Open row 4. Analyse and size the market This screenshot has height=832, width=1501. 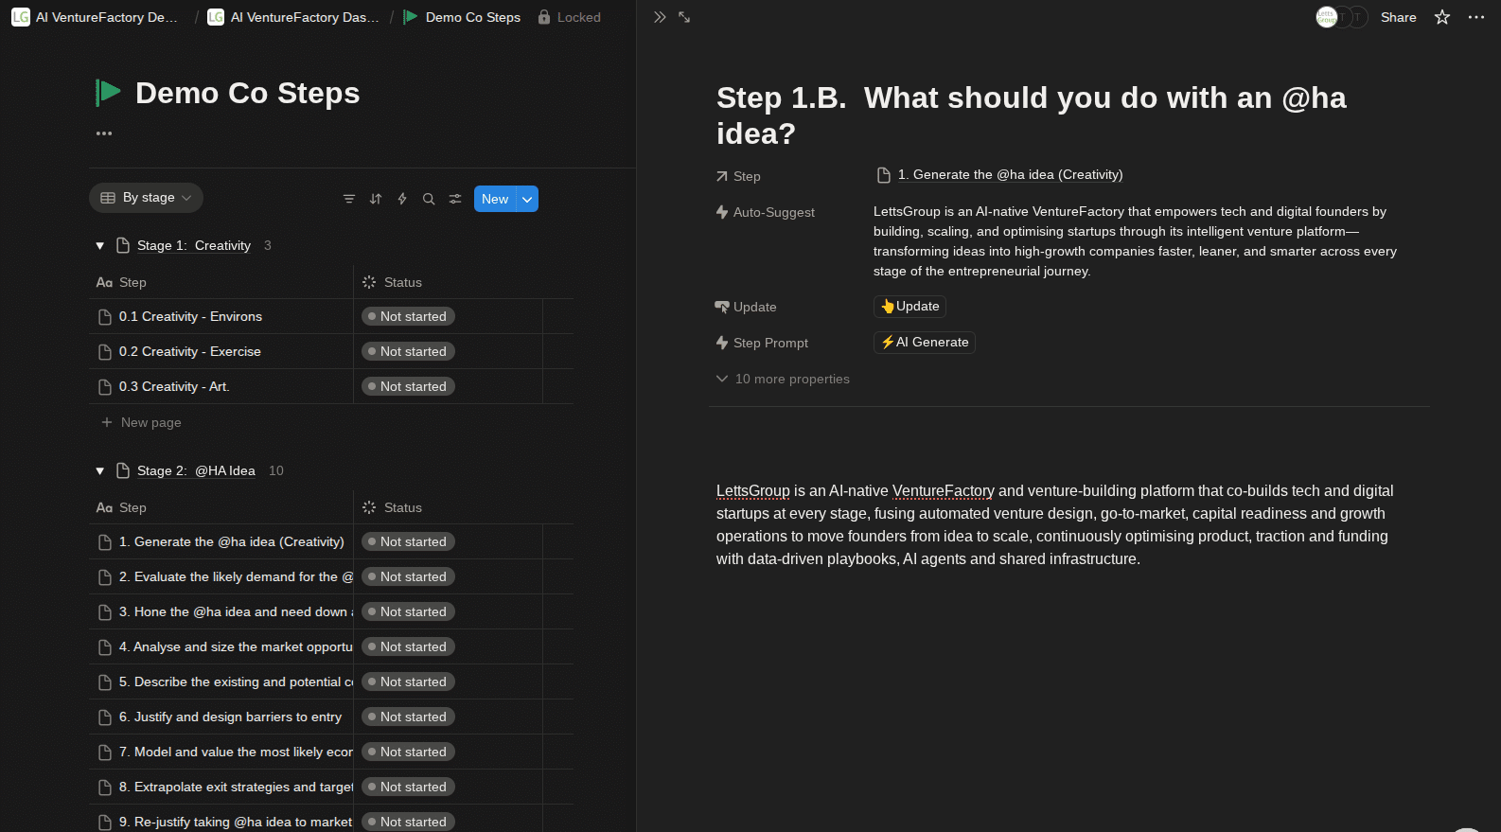coord(236,646)
